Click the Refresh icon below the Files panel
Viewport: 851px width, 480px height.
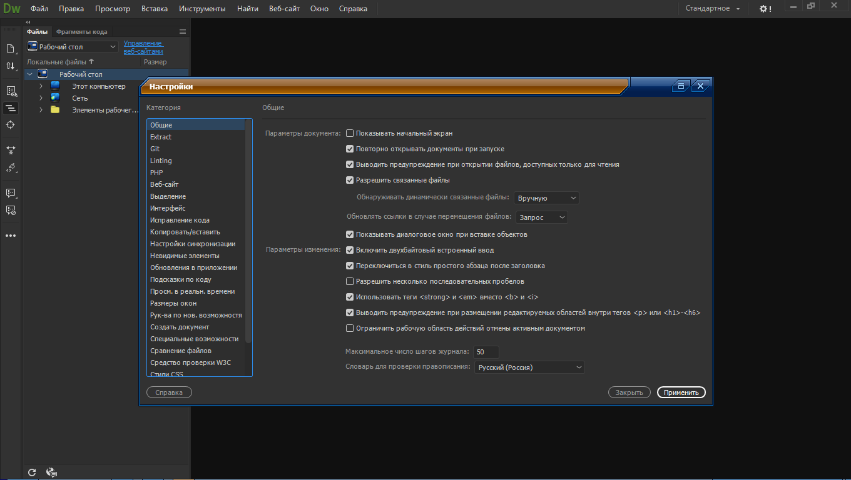click(x=32, y=472)
